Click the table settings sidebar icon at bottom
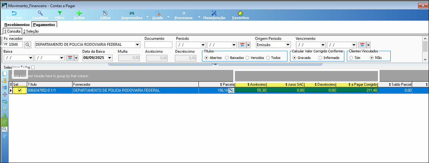The height and width of the screenshot is (163, 429). [5, 136]
